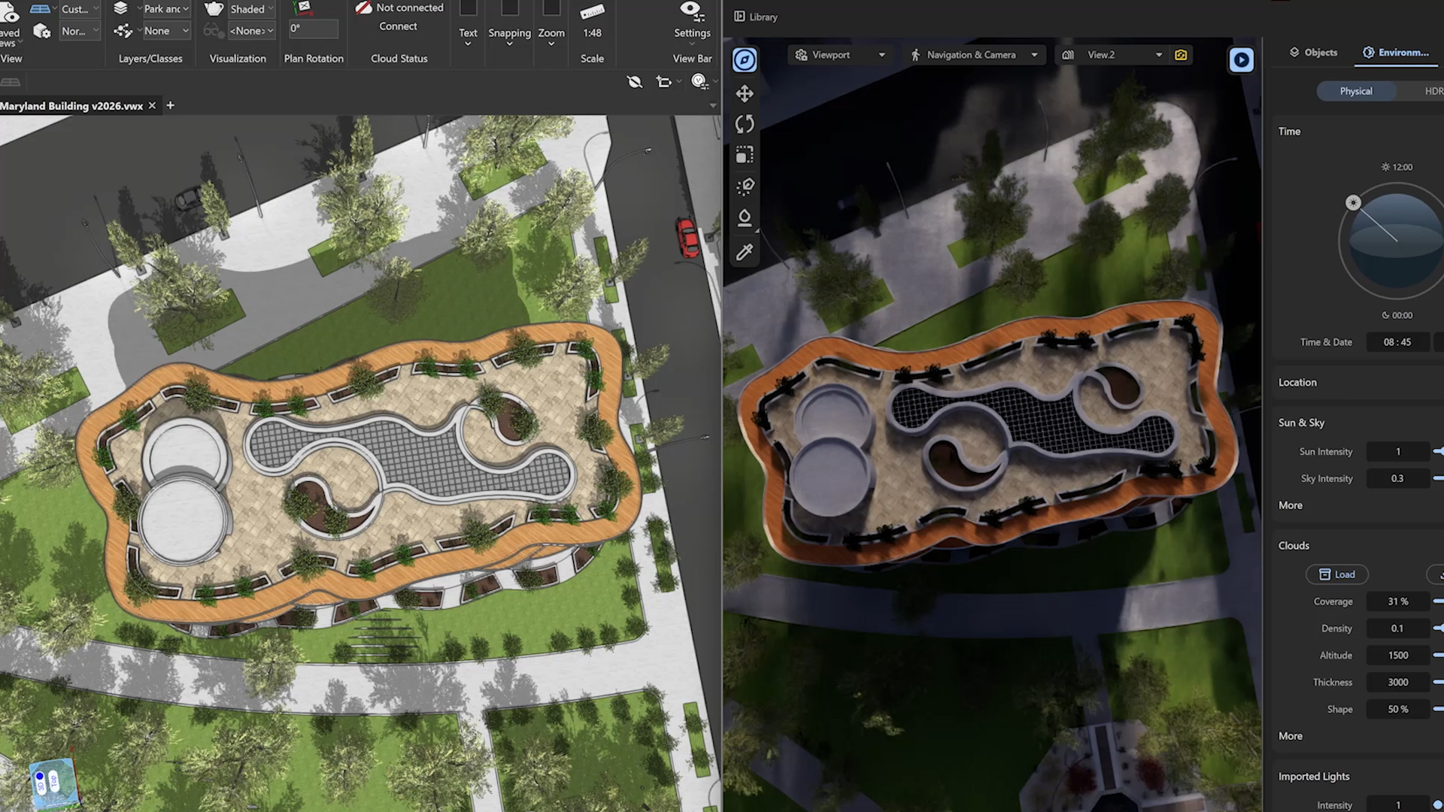Click the 1:48 scale value
Viewport: 1444px width, 812px height.
click(x=592, y=33)
